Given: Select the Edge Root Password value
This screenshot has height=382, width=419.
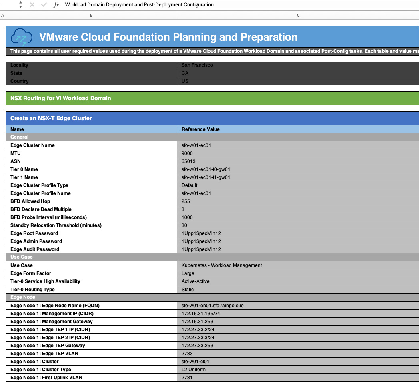Looking at the screenshot, I should click(x=298, y=233).
